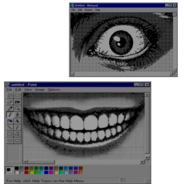Click Paint's vertical scrollbar down arrow
Image resolution: width=184 pixels, height=184 pixels.
click(147, 158)
